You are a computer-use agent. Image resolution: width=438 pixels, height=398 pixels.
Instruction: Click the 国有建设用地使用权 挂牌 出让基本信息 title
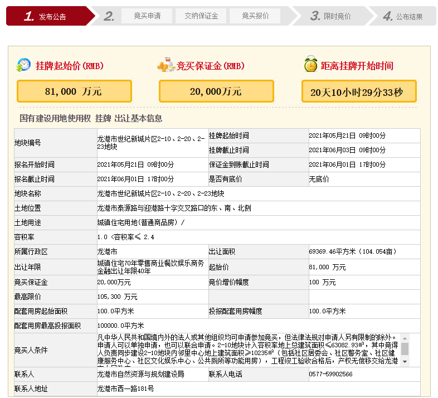91,118
